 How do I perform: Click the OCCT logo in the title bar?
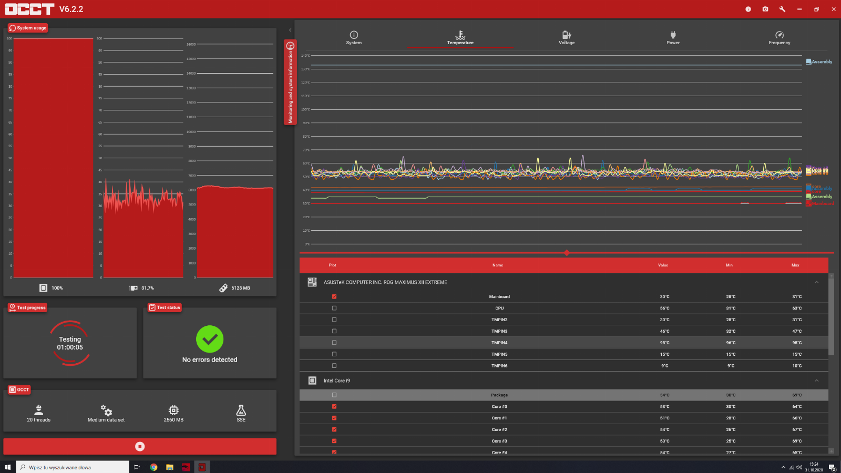[x=29, y=9]
